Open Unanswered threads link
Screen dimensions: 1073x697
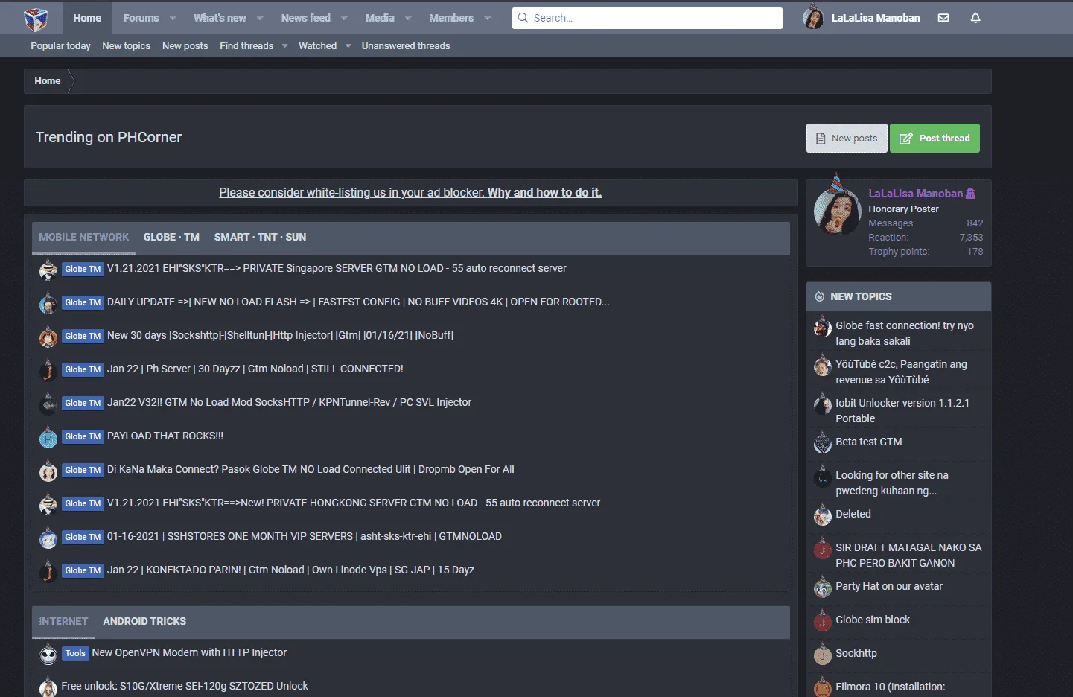click(406, 46)
